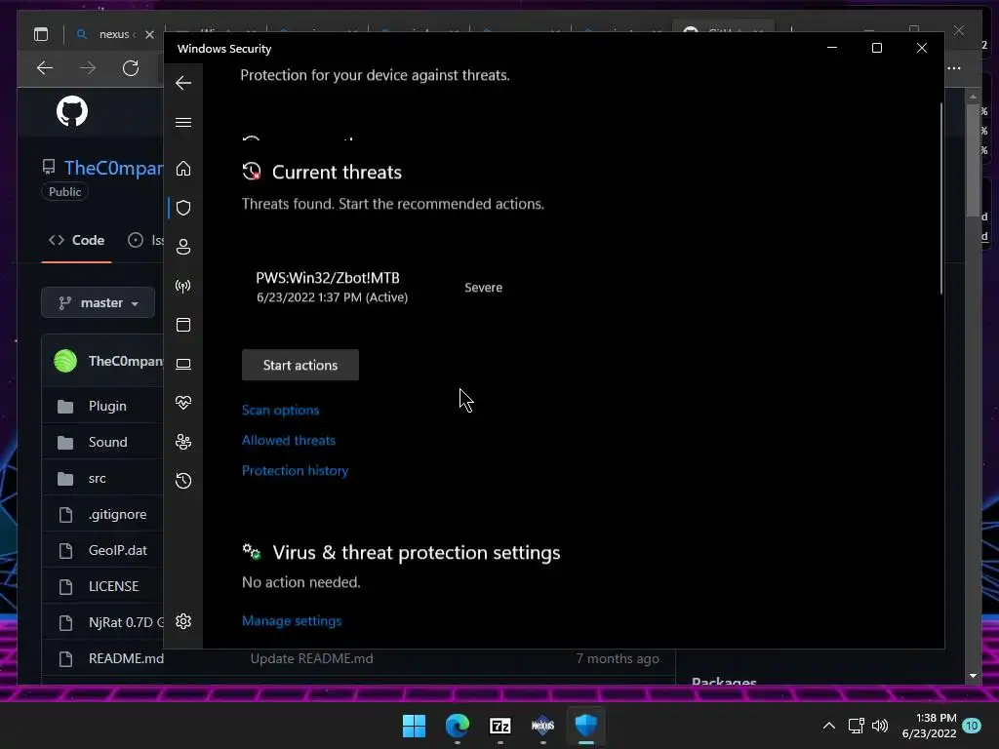Refresh the browser page

tap(131, 68)
